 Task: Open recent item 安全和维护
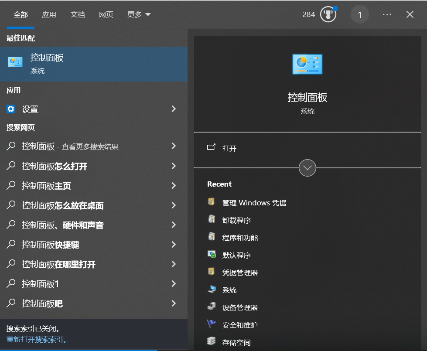(240, 325)
